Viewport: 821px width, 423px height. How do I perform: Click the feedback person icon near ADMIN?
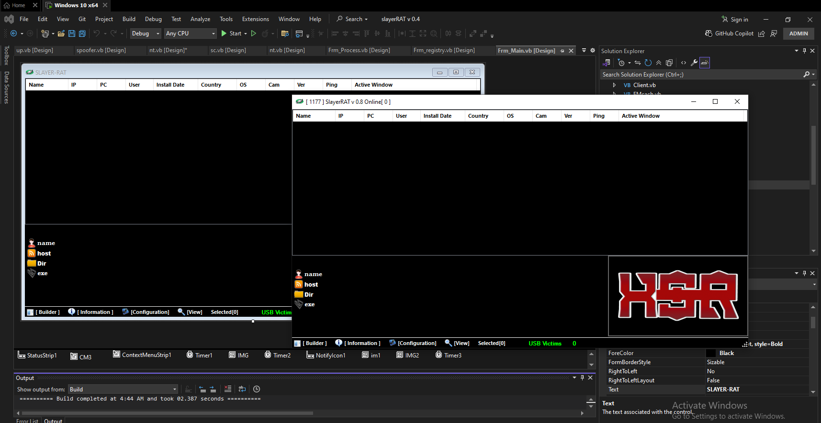click(774, 33)
